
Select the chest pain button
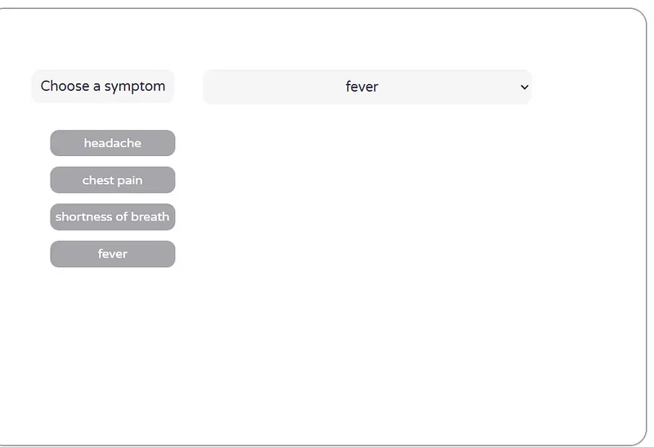pyautogui.click(x=112, y=180)
